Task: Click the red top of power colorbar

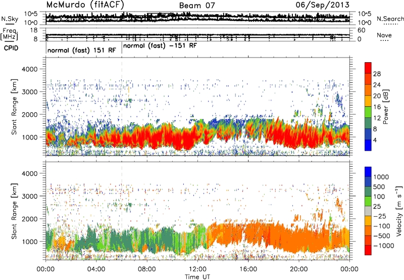Action: coord(368,68)
